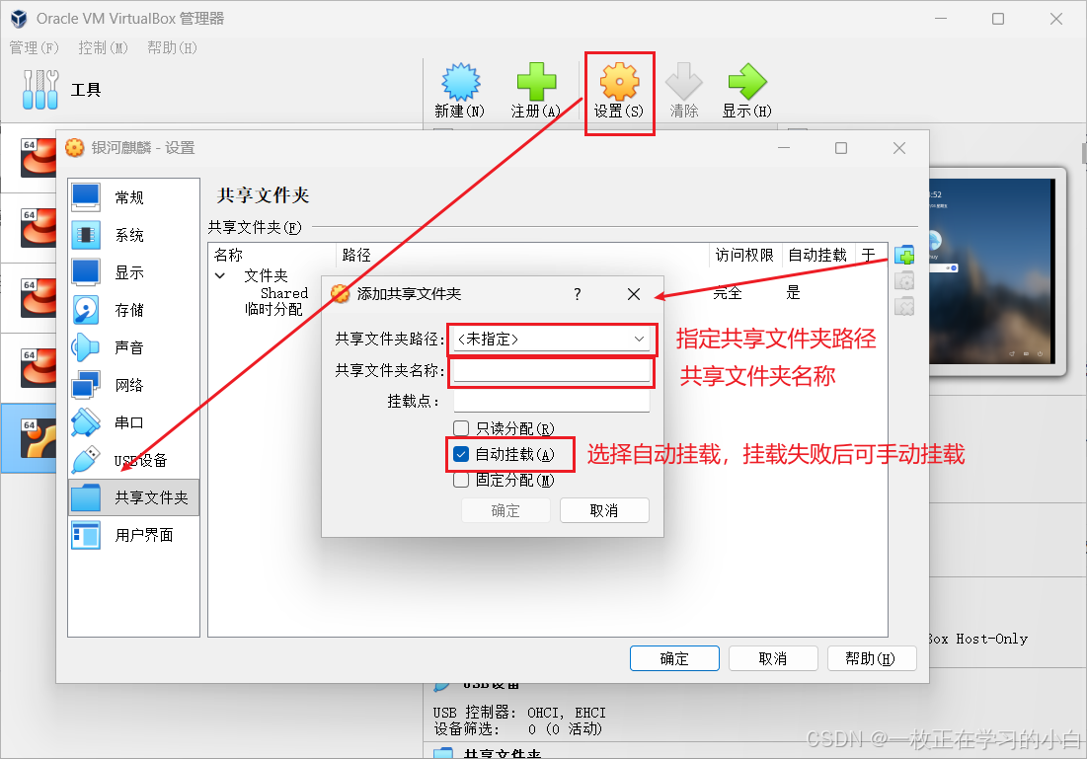
Task: Click the VM preview thumbnail
Action: point(995,271)
